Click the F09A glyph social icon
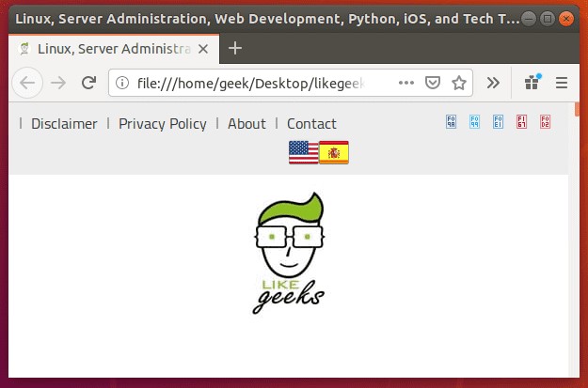Viewport: 588px width, 388px height. coord(452,122)
